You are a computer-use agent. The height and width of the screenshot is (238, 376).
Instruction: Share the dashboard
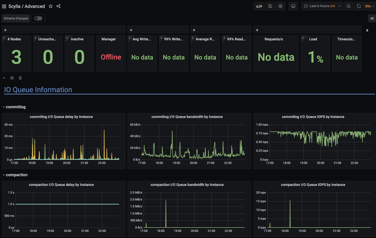click(x=58, y=6)
